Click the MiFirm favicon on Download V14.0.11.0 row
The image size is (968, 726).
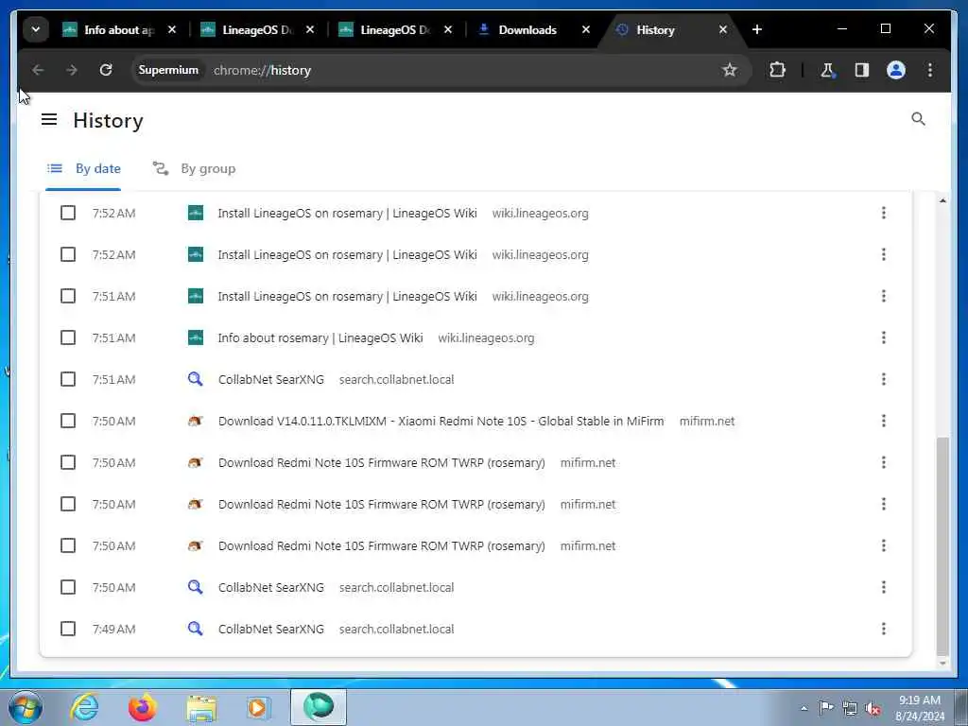(x=195, y=421)
